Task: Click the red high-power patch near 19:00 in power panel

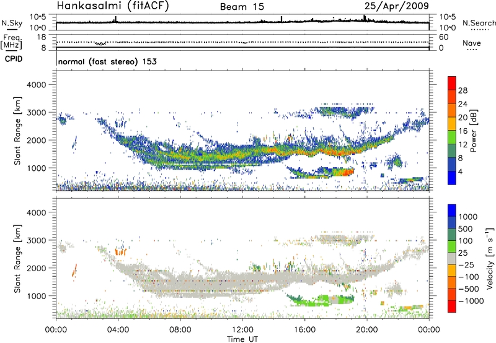Action: (348, 173)
